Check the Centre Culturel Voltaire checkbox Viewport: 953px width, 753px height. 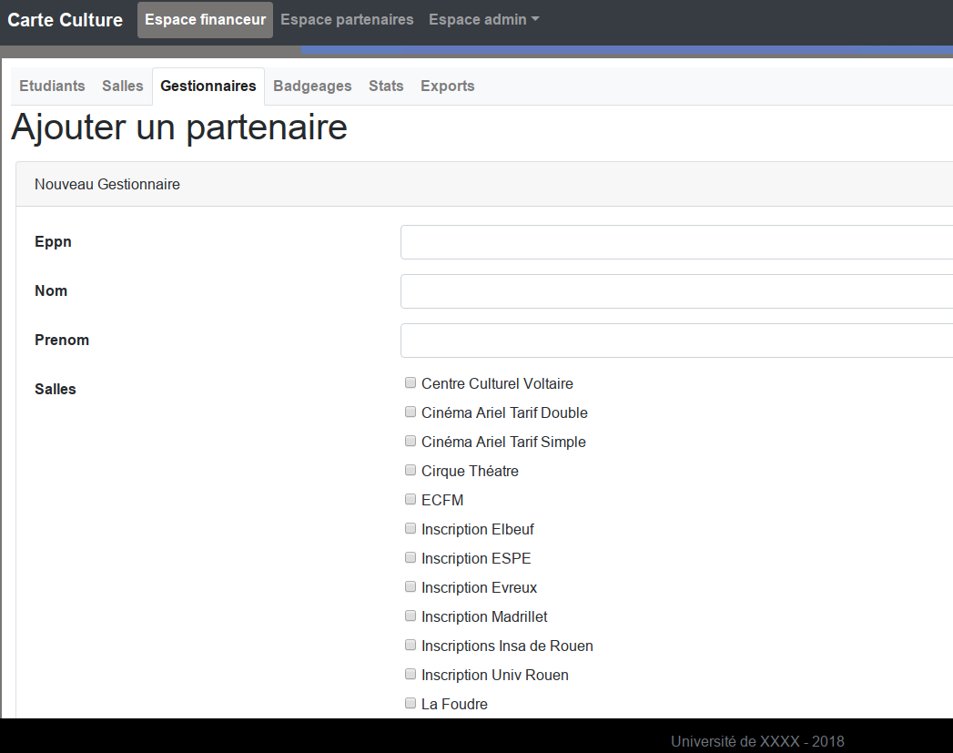pyautogui.click(x=411, y=383)
